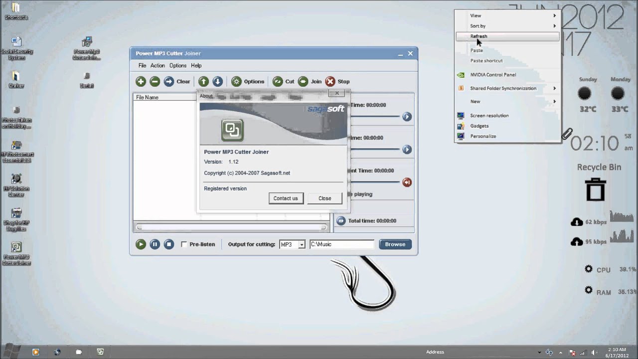Open Options from the toolbar gear icon

coord(248,81)
